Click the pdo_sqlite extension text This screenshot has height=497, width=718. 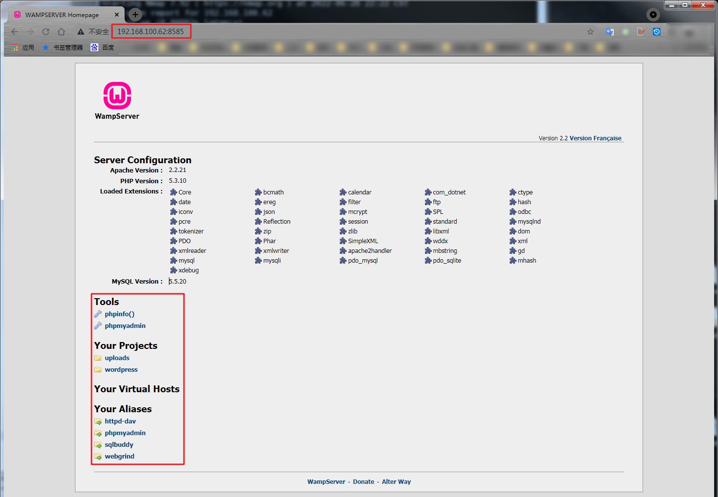[447, 261]
